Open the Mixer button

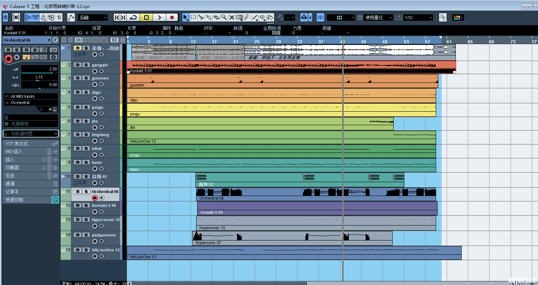pyautogui.click(x=59, y=17)
